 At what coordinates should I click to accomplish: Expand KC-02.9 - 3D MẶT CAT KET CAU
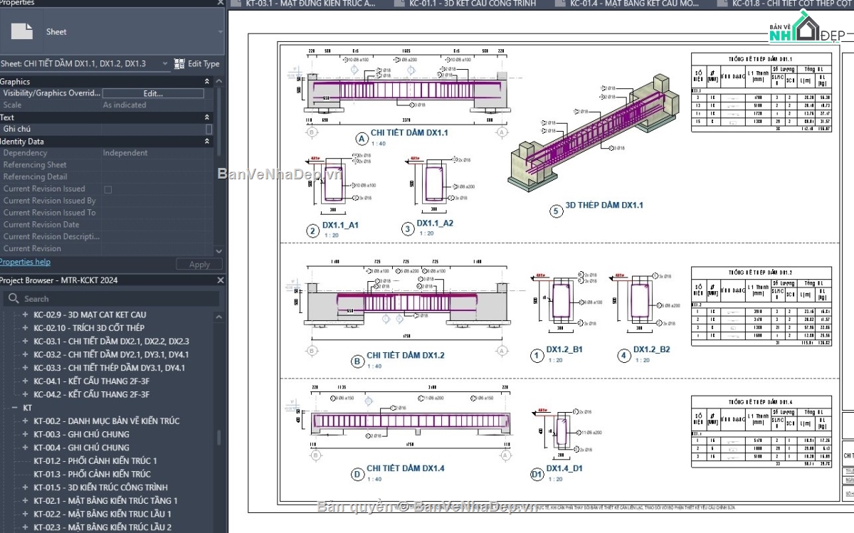pyautogui.click(x=26, y=315)
